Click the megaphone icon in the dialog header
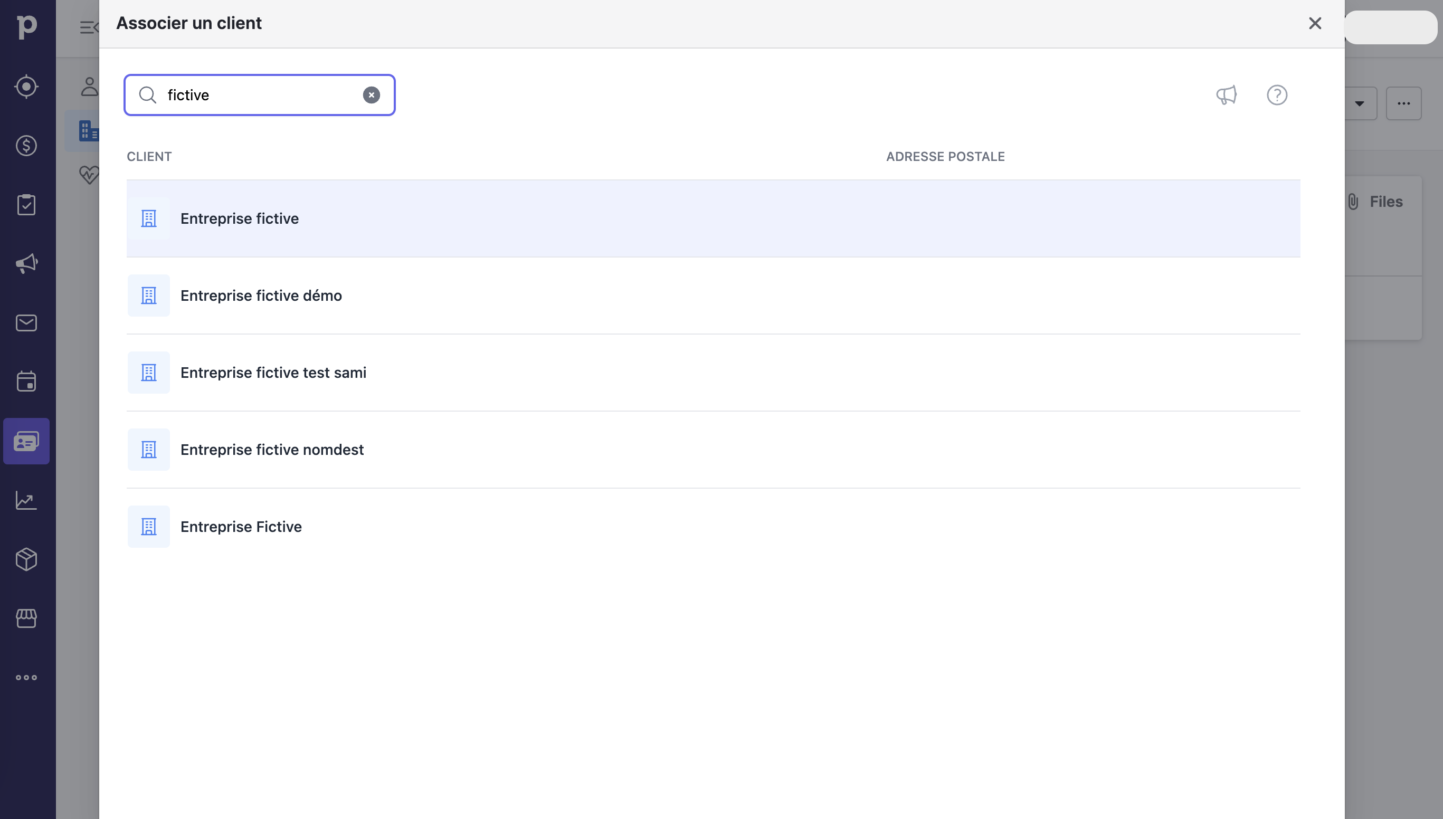 pos(1226,95)
